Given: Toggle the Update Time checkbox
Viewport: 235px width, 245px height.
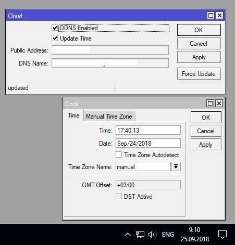Looking at the screenshot, I should coord(55,38).
